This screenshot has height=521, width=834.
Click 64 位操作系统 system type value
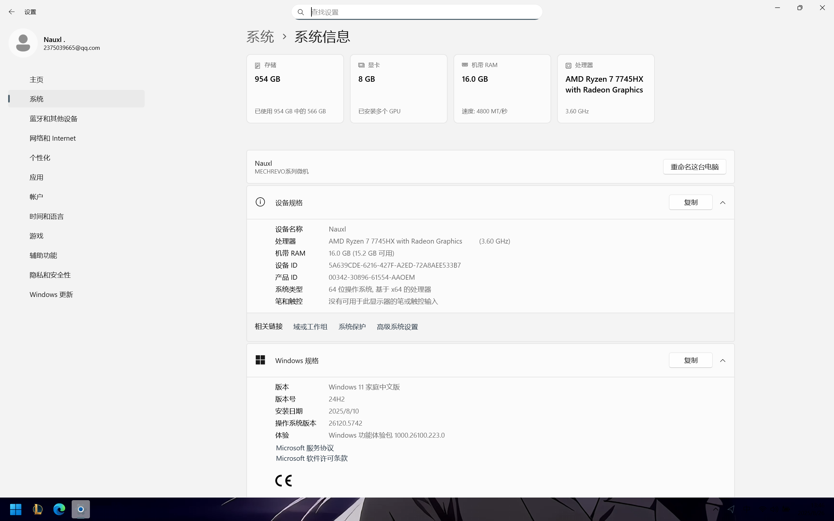click(x=380, y=289)
